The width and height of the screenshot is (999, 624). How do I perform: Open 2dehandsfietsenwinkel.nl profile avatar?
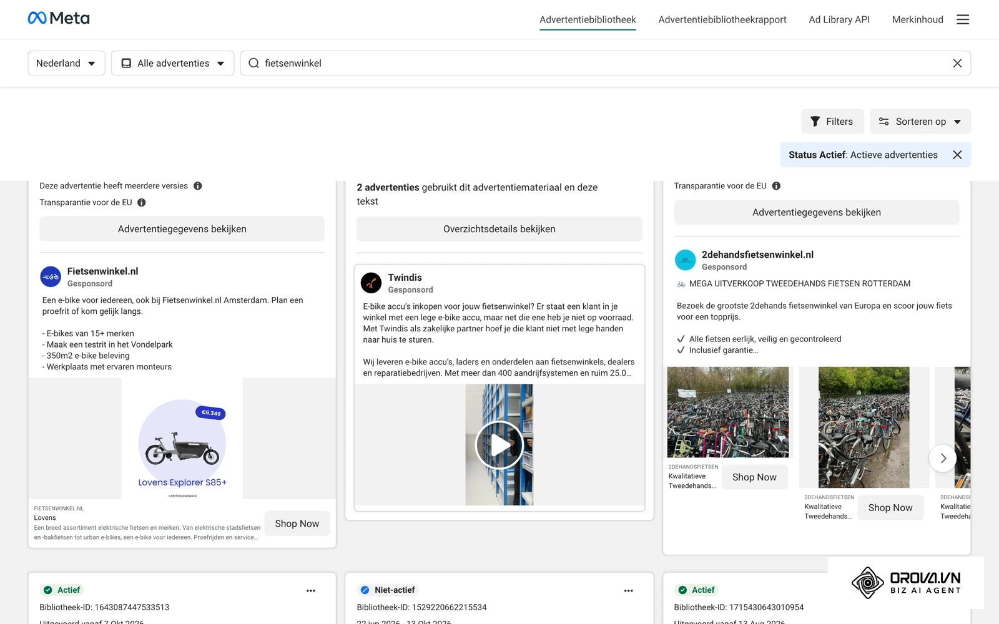point(685,260)
